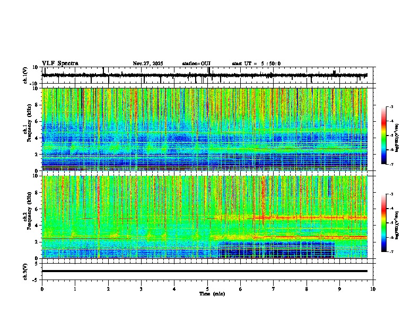
Task: Click the "-3" label on ch.1 colorbar
Action: click(x=391, y=107)
